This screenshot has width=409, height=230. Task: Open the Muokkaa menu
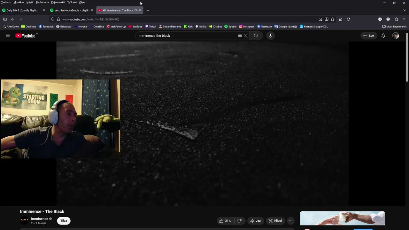pos(19,2)
